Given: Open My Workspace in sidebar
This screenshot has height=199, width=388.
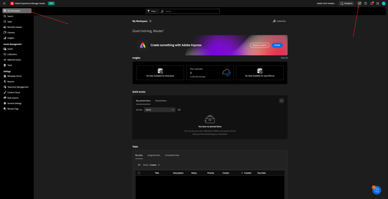Looking at the screenshot, I should (17, 11).
